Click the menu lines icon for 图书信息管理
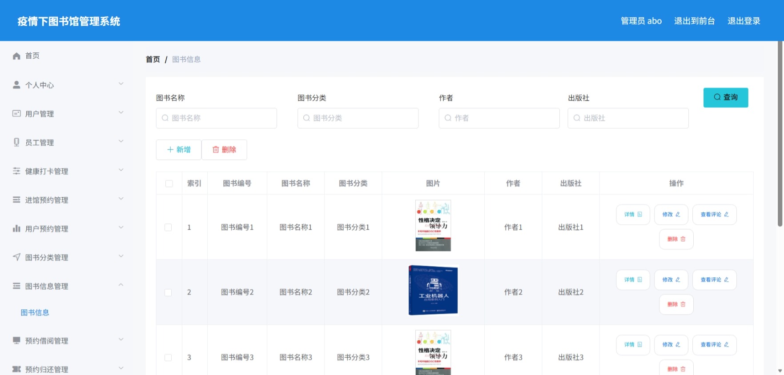The height and width of the screenshot is (375, 784). (16, 286)
